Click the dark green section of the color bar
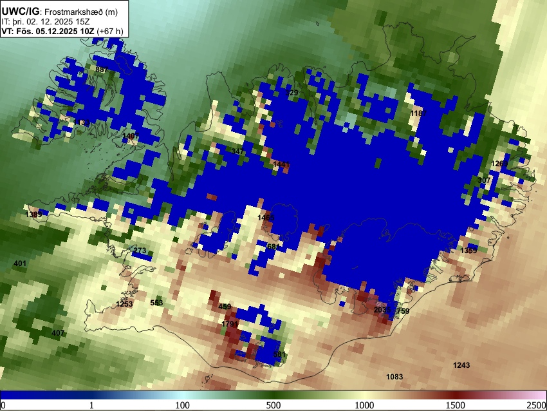The width and height of the screenshot is (547, 411). point(273,395)
